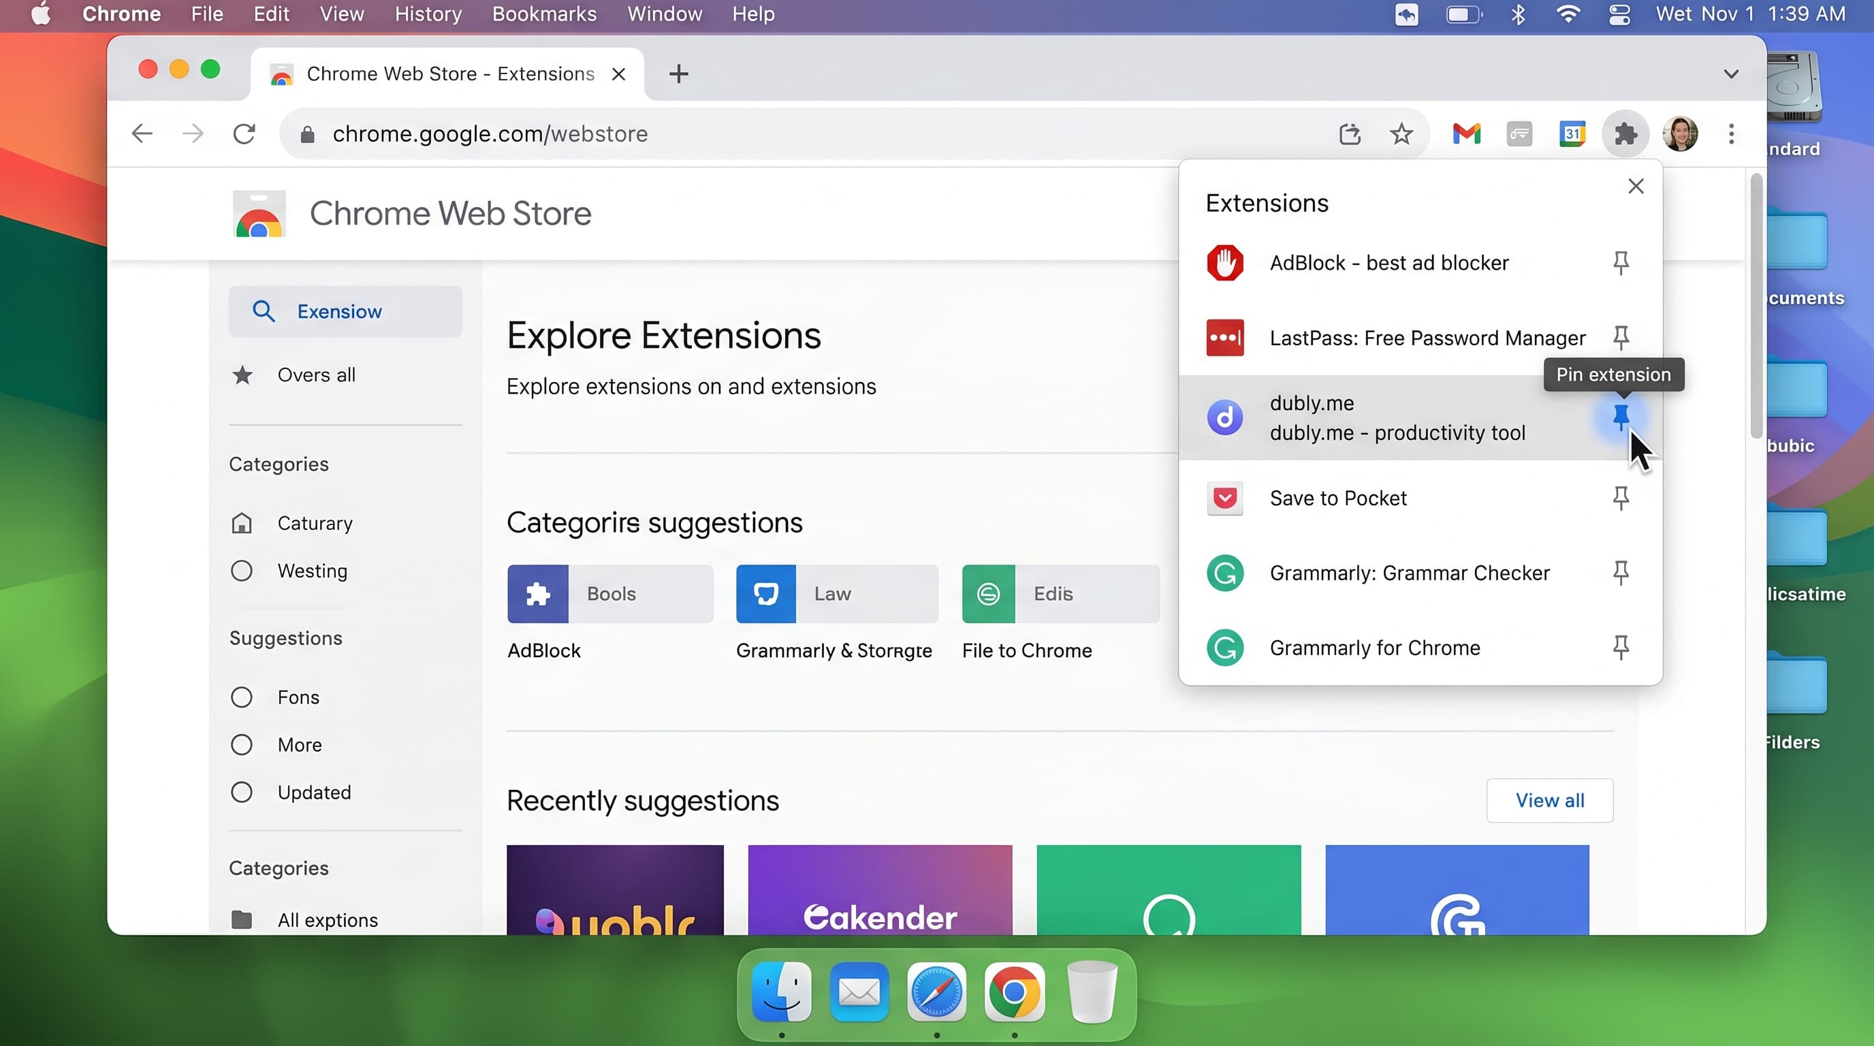The image size is (1874, 1046).
Task: Open the Apple menu
Action: coord(42,14)
